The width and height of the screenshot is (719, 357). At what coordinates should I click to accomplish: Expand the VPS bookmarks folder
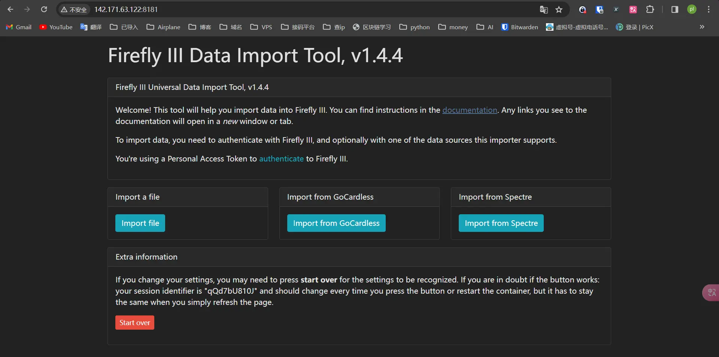point(261,27)
